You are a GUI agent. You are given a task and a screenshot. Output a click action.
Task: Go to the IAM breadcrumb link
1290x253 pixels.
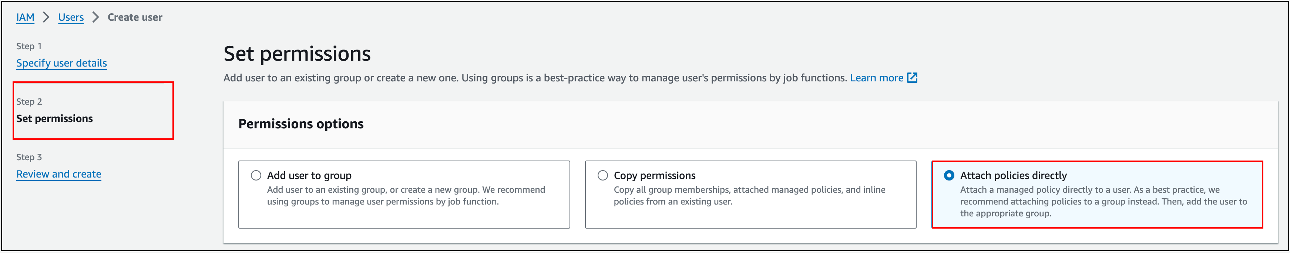(25, 17)
